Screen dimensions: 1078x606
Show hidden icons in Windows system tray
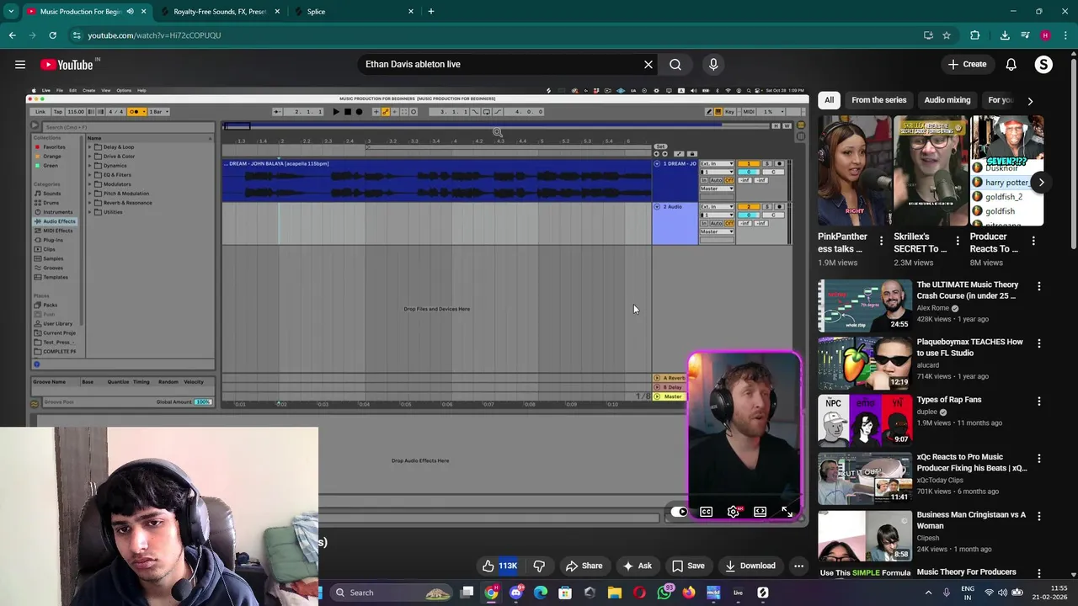click(928, 593)
